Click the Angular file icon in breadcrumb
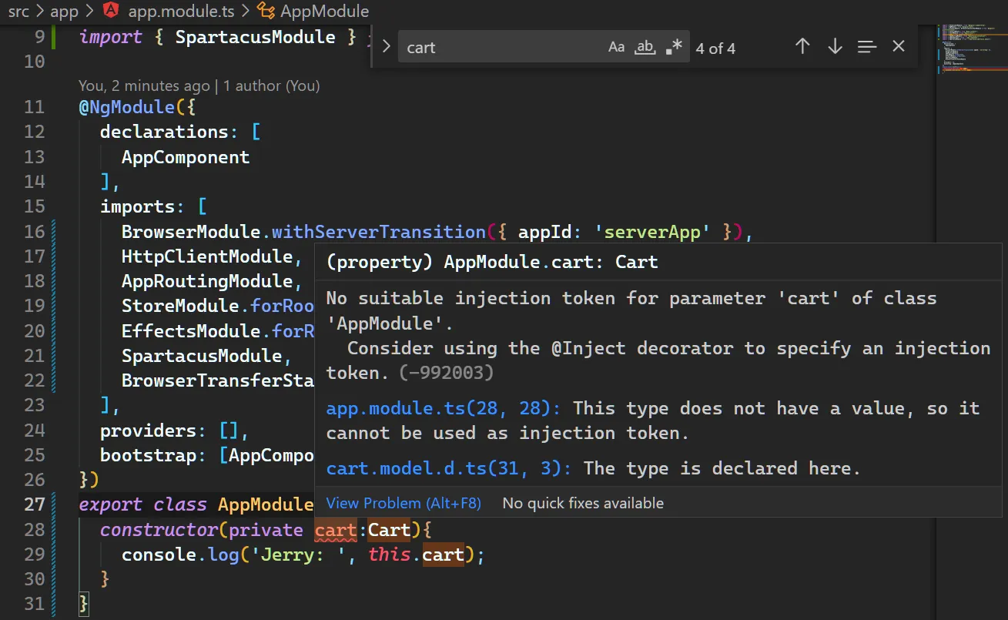Viewport: 1008px width, 620px height. 111,11
